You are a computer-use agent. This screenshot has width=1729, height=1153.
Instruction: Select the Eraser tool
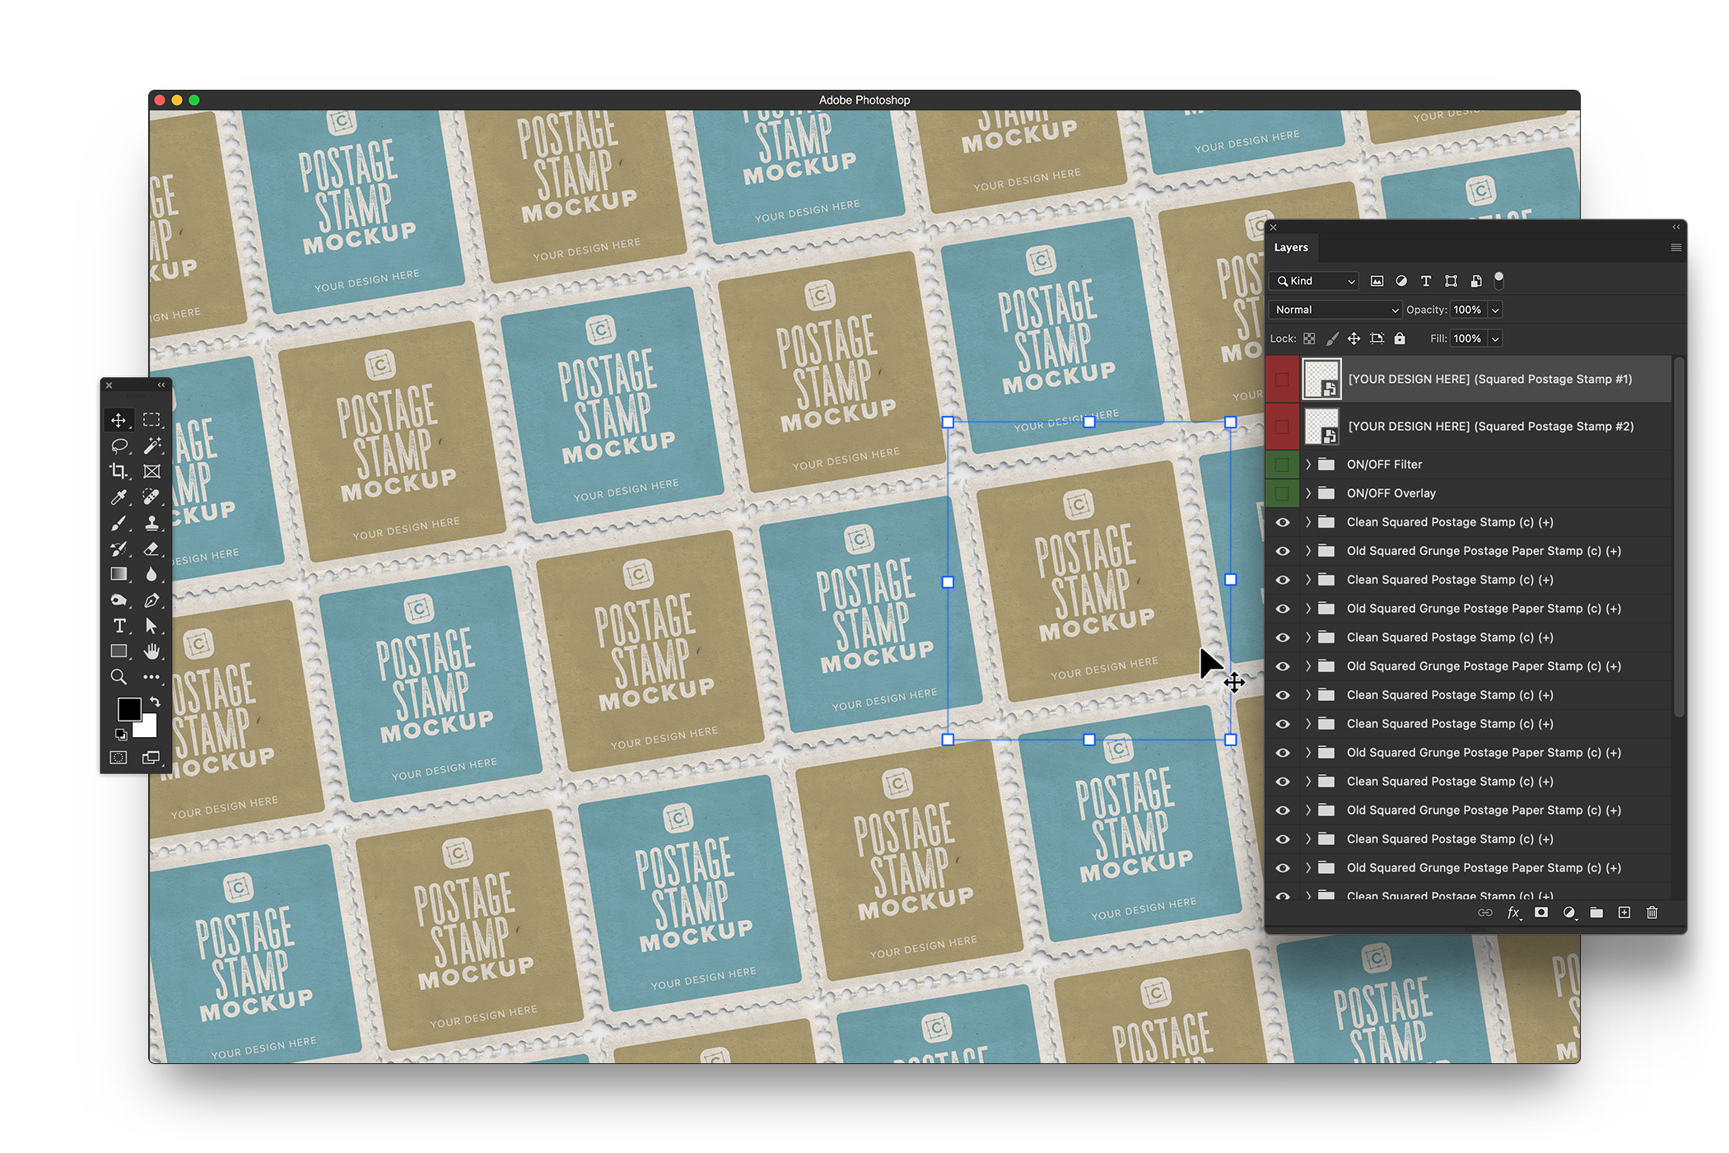151,548
